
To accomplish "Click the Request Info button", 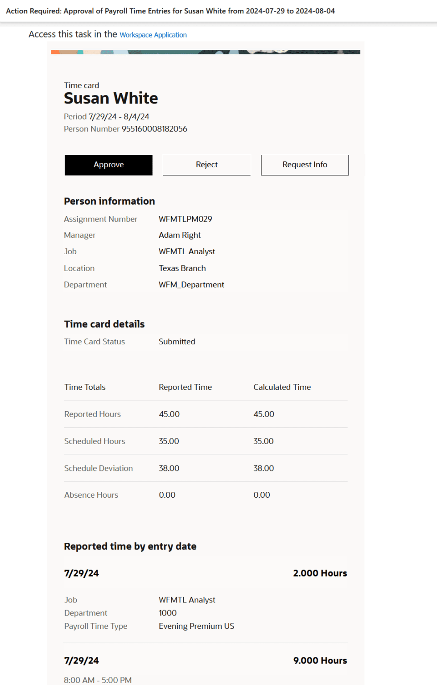I will tap(305, 165).
